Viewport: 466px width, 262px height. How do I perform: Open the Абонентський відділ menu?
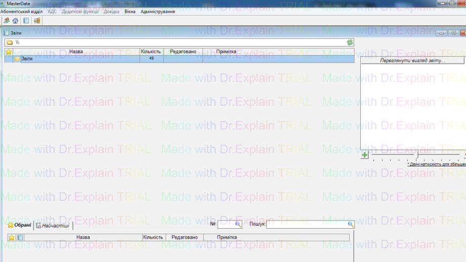(x=21, y=11)
